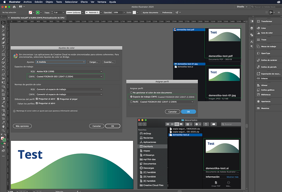Select the Zoom tool
This screenshot has width=282, height=192.
3,131
